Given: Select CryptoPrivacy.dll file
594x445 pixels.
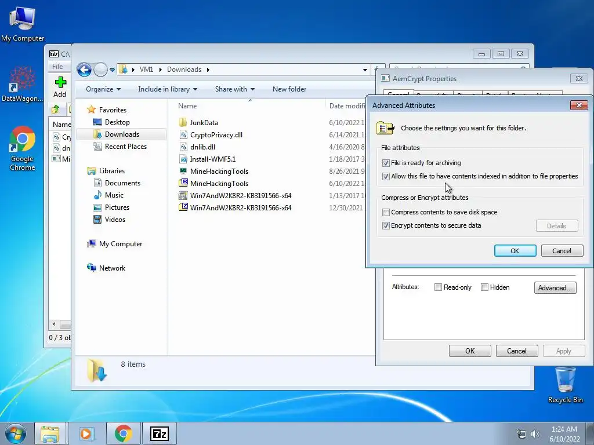Looking at the screenshot, I should tap(216, 134).
